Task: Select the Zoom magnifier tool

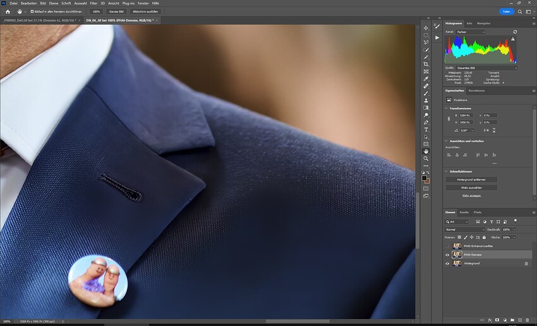Action: (426, 158)
